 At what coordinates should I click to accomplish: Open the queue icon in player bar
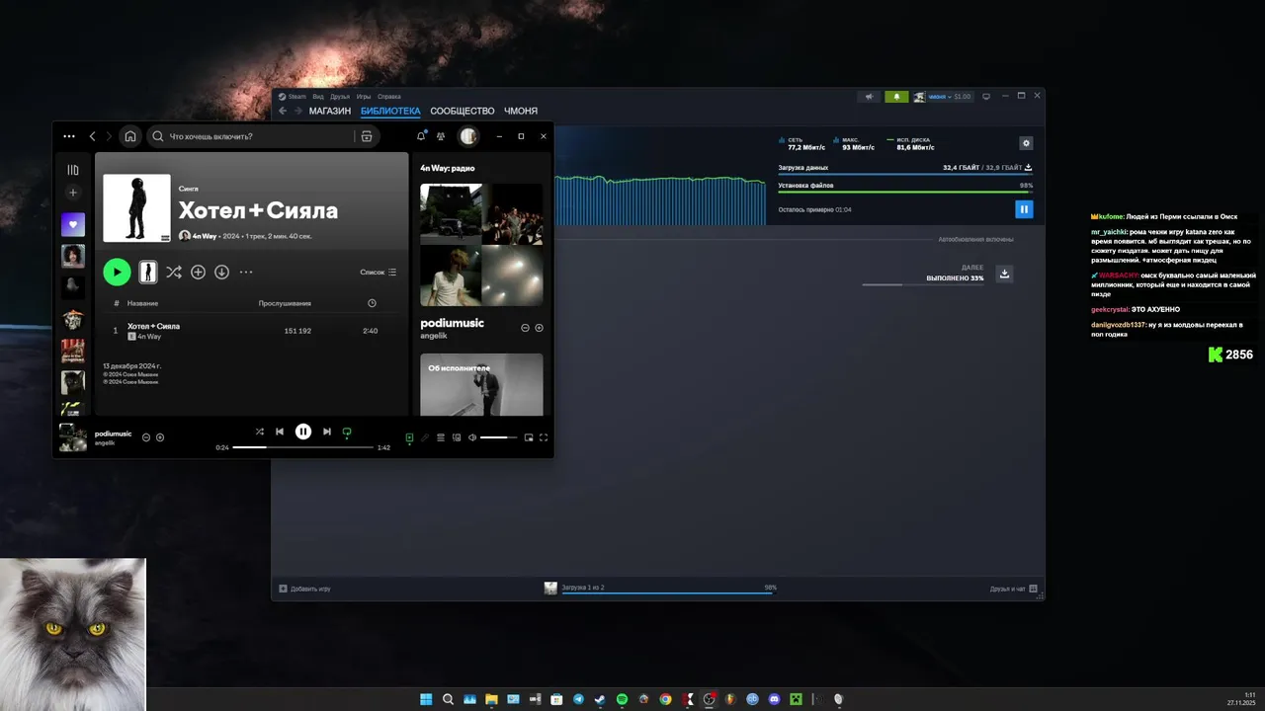[x=441, y=437]
